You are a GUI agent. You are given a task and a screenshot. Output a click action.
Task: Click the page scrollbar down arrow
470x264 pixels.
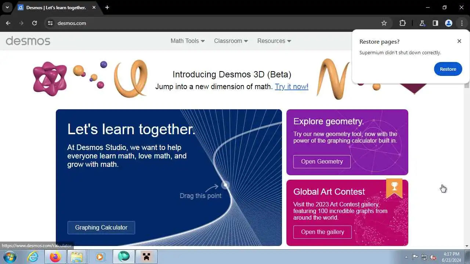[467, 246]
